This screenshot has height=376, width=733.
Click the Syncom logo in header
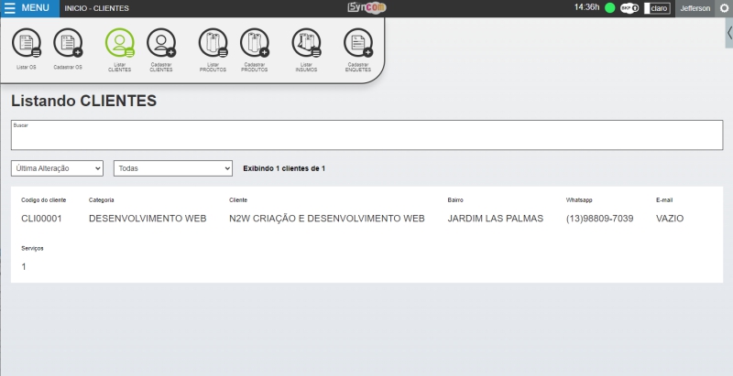click(x=367, y=8)
